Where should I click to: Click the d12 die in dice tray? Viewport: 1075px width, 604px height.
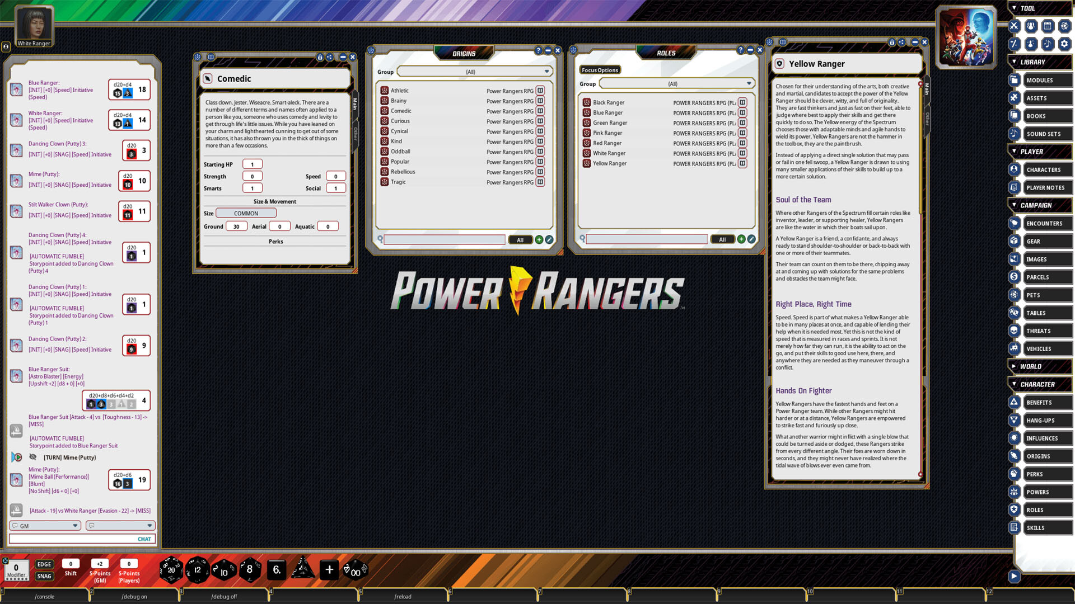[x=197, y=570]
